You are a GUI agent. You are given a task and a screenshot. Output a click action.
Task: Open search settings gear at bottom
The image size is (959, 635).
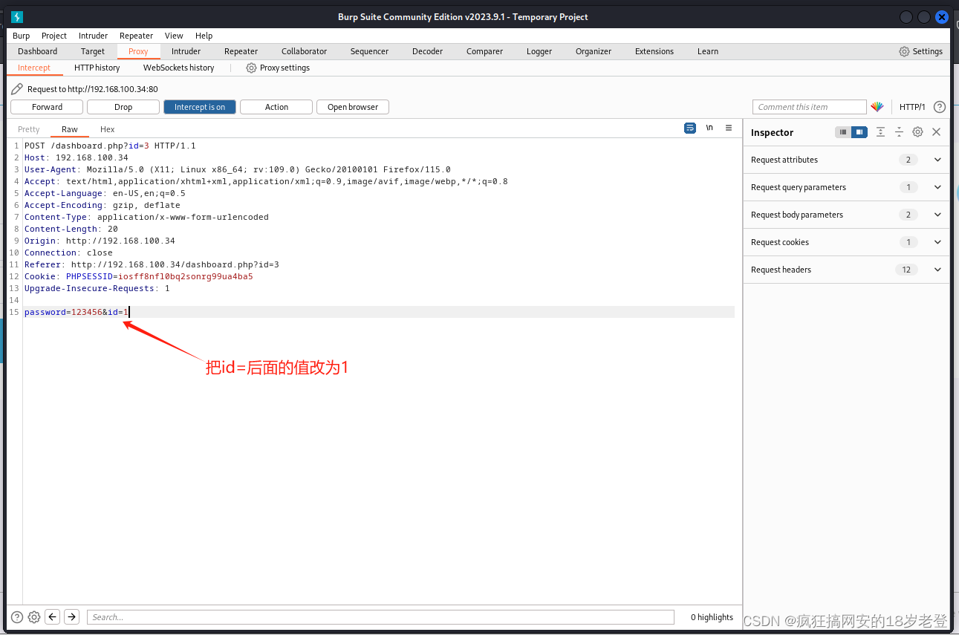[34, 617]
